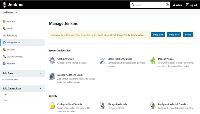The width and height of the screenshot is (200, 114).
Task: Open My Views in sidebar
Action: click(11, 50)
